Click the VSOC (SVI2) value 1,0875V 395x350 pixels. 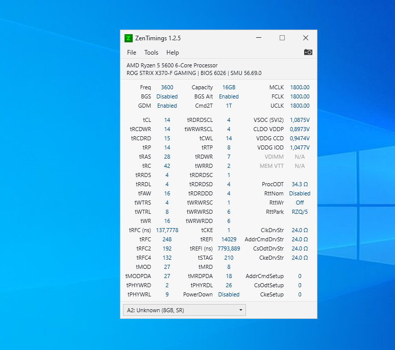[x=300, y=120]
